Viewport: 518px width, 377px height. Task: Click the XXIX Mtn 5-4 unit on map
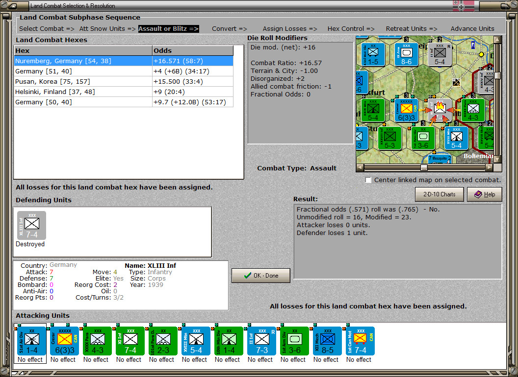pyautogui.click(x=373, y=111)
